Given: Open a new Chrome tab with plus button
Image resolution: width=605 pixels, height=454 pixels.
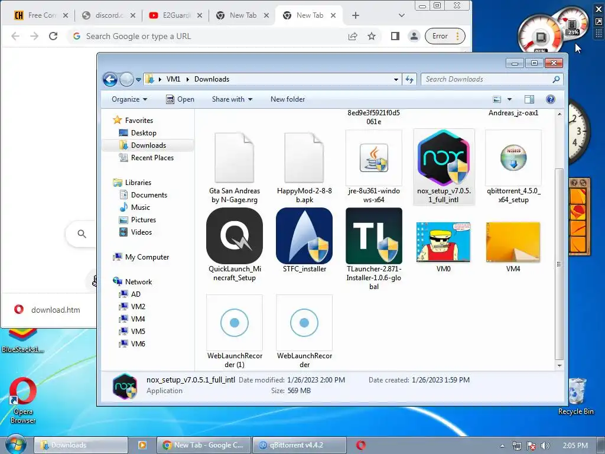Looking at the screenshot, I should click(x=355, y=15).
